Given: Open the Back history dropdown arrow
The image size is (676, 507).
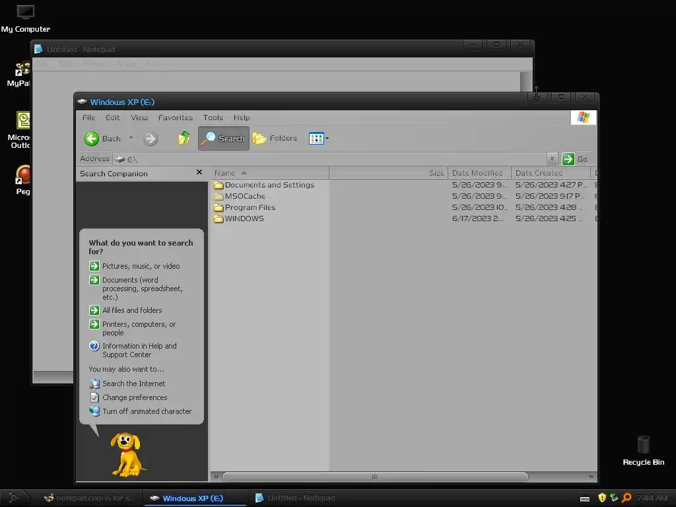Looking at the screenshot, I should point(131,139).
